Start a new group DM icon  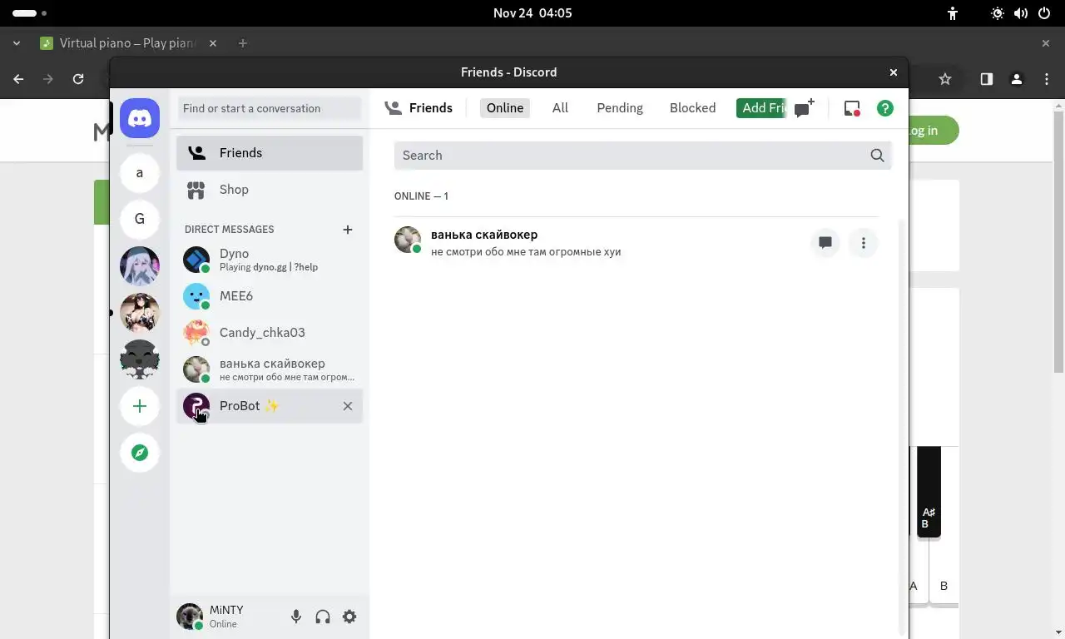804,108
